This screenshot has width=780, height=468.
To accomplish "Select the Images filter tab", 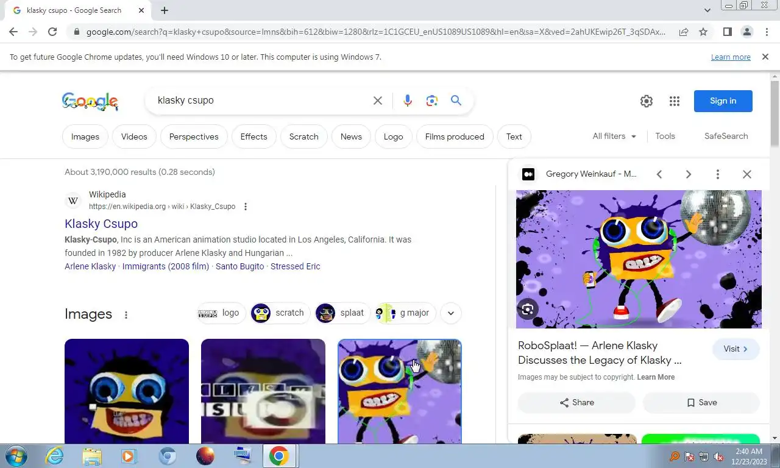I will pyautogui.click(x=85, y=136).
